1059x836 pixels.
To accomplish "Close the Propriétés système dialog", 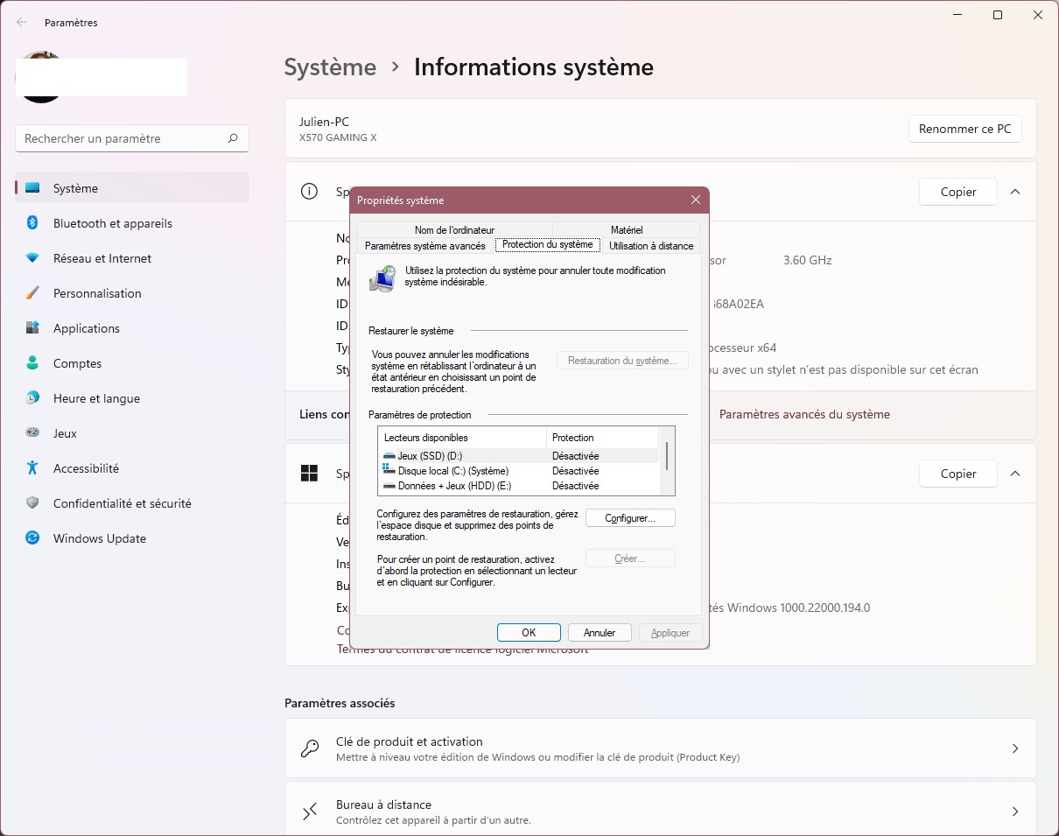I will coord(696,200).
